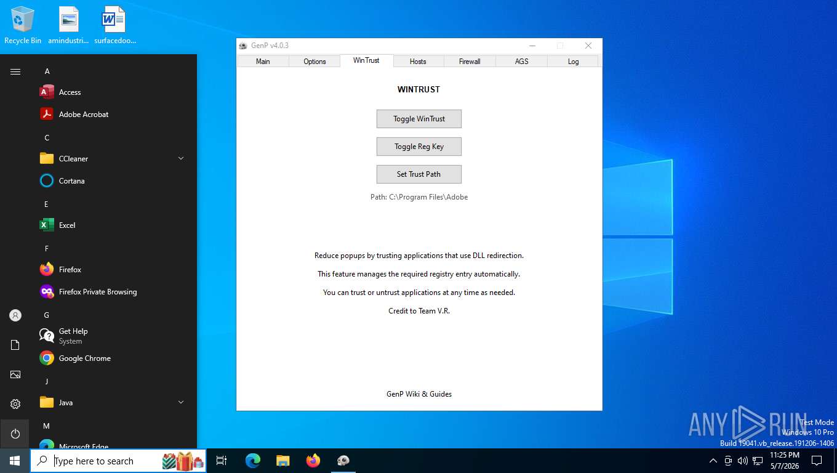This screenshot has height=473, width=837.
Task: Open Firefox Private Browsing from Start menu
Action: pyautogui.click(x=114, y=292)
